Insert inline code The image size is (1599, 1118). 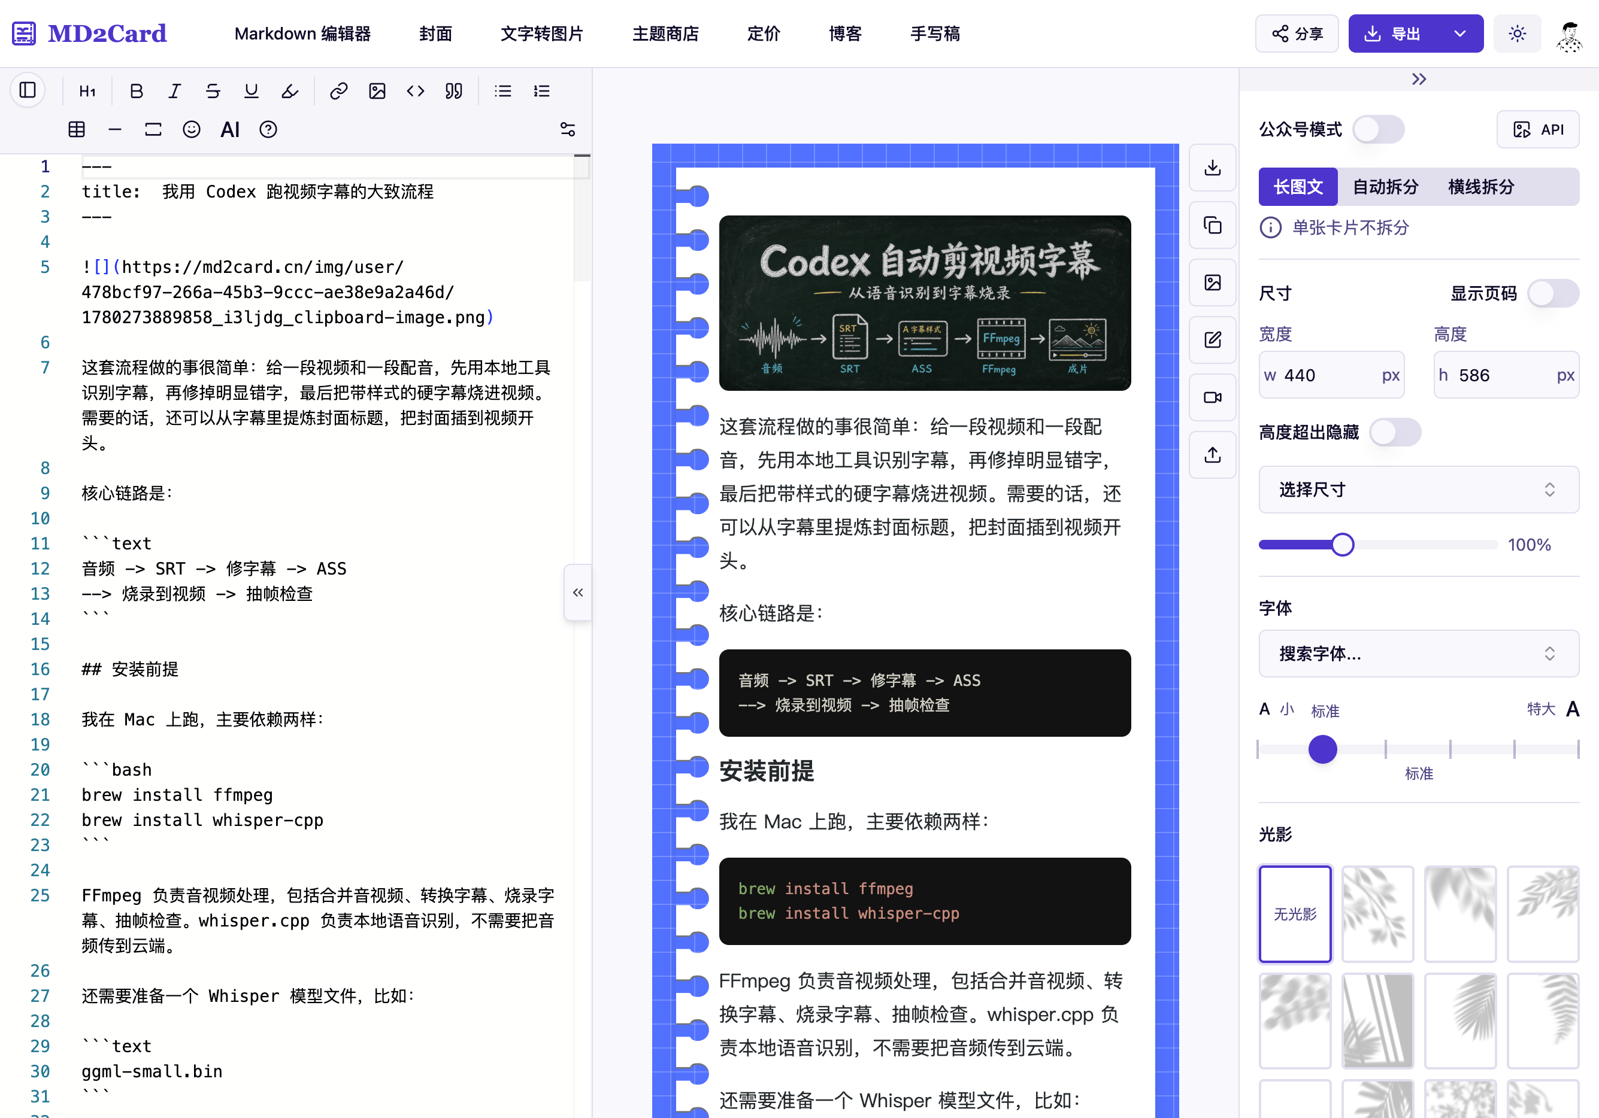(416, 91)
